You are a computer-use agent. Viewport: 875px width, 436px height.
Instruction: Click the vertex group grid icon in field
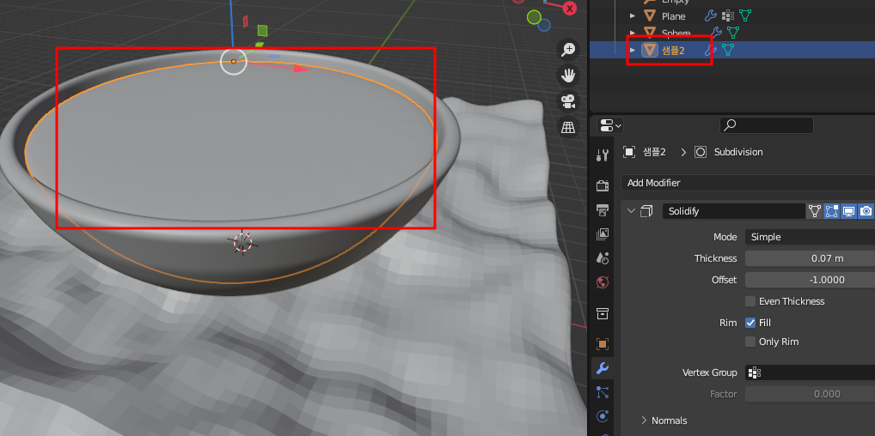click(x=755, y=372)
